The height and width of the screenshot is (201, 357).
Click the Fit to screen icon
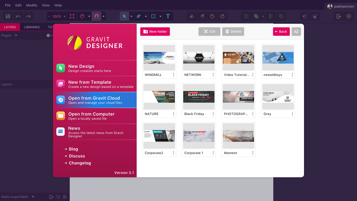coord(72,16)
